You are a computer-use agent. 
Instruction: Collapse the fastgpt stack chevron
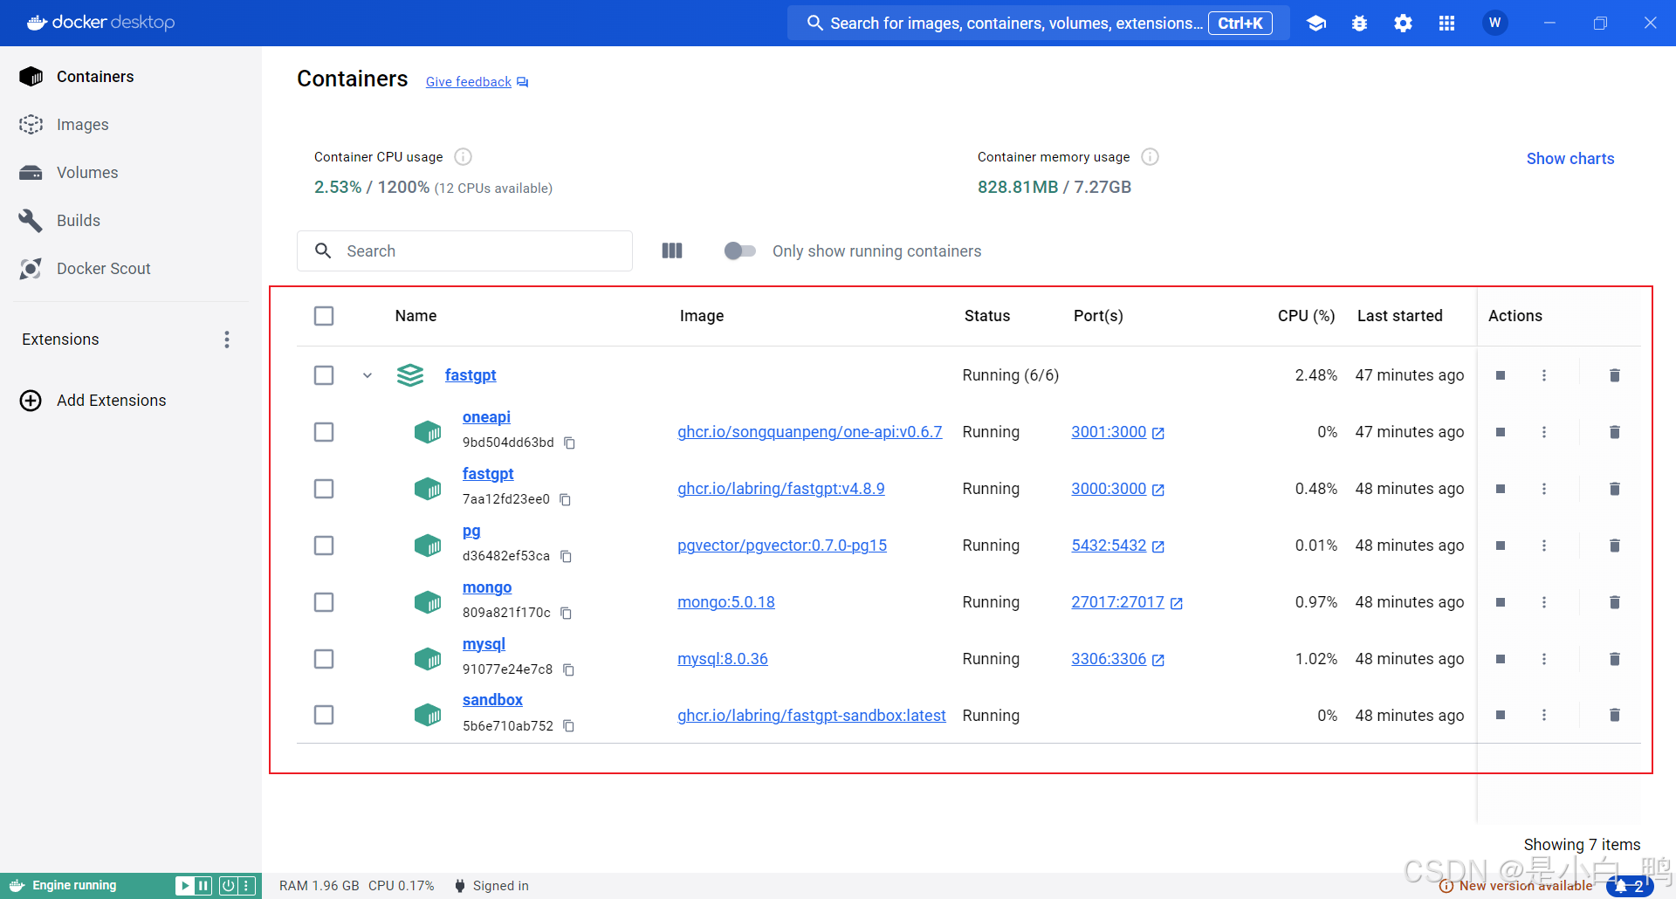point(367,375)
